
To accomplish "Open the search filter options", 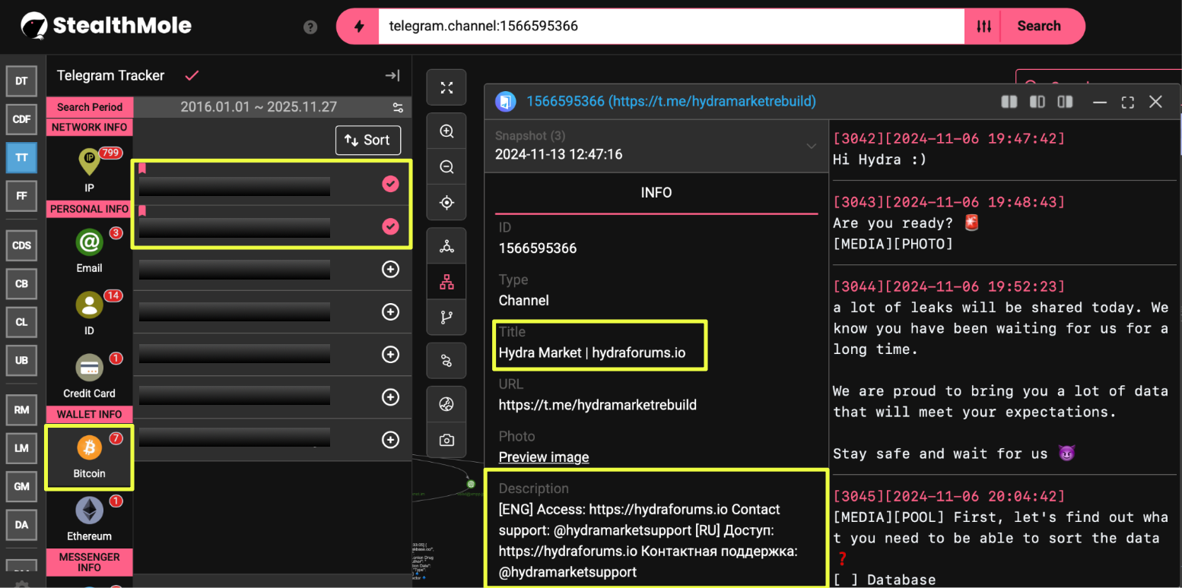I will tap(983, 27).
